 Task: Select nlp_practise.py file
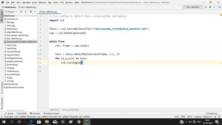click(x=13, y=55)
